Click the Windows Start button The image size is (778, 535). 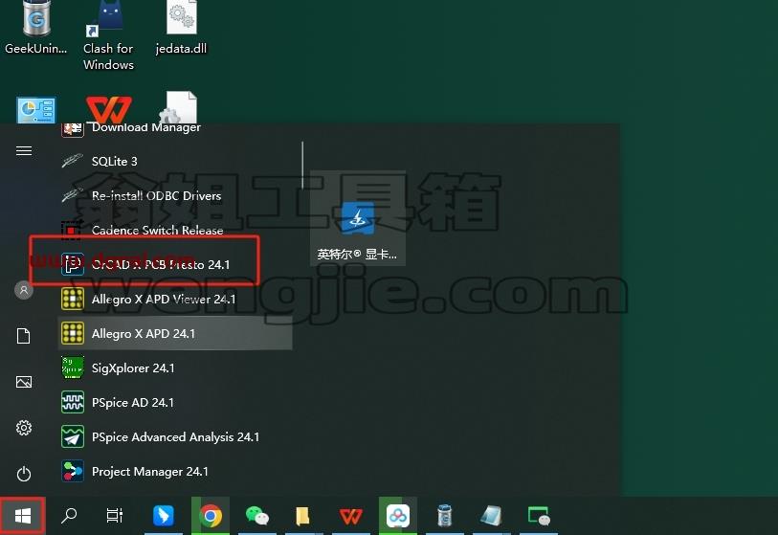coord(23,516)
